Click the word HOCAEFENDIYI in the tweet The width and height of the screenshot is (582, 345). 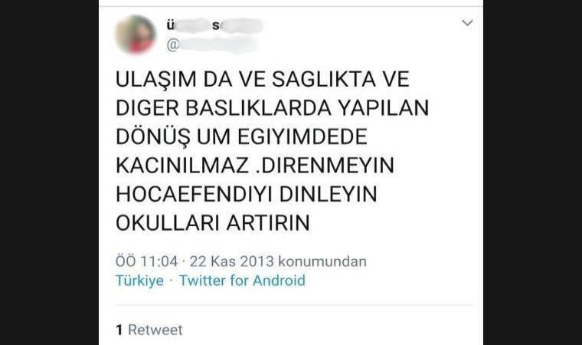coord(195,194)
